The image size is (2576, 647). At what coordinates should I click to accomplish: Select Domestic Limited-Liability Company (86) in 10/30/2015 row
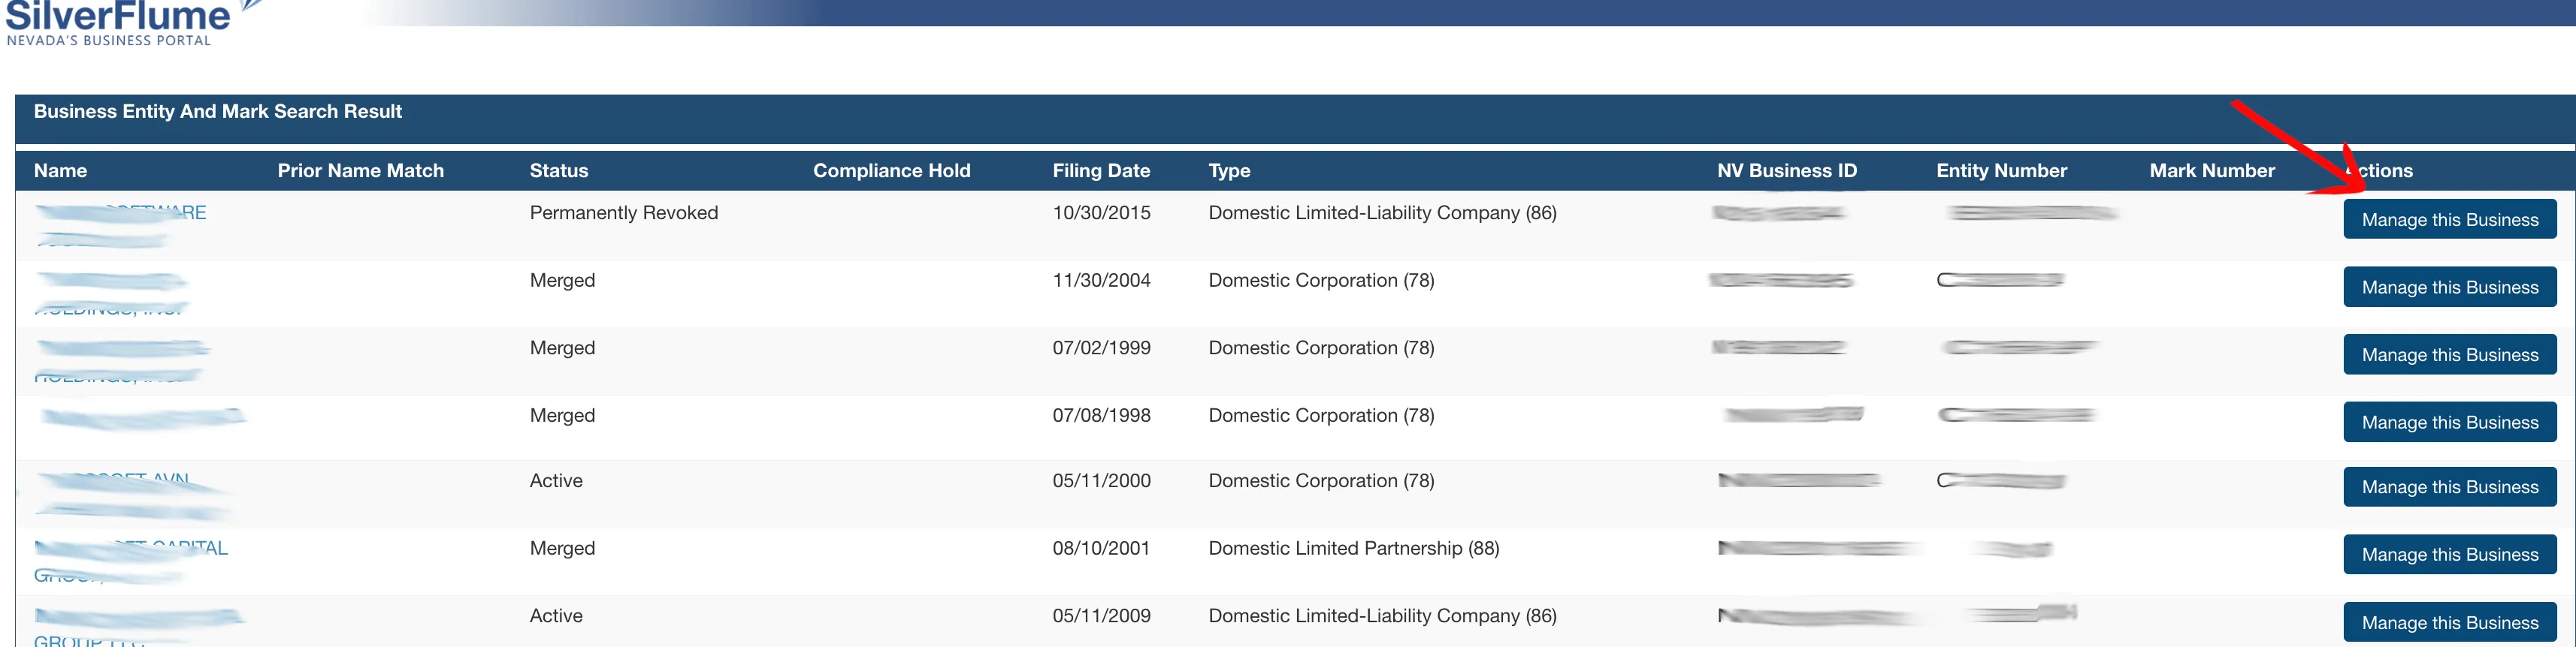pos(1382,212)
